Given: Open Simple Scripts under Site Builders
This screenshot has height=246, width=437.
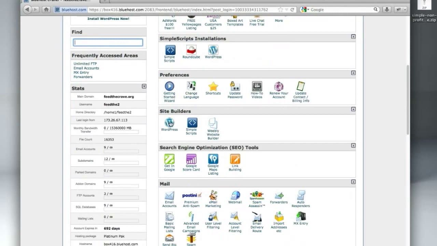Looking at the screenshot, I should [x=191, y=126].
